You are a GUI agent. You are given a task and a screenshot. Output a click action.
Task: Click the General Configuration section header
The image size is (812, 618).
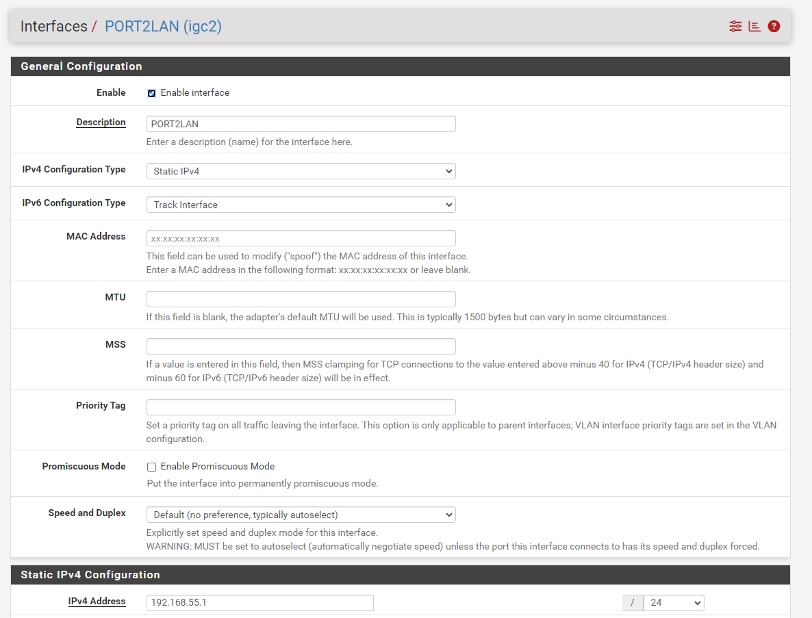pyautogui.click(x=401, y=66)
